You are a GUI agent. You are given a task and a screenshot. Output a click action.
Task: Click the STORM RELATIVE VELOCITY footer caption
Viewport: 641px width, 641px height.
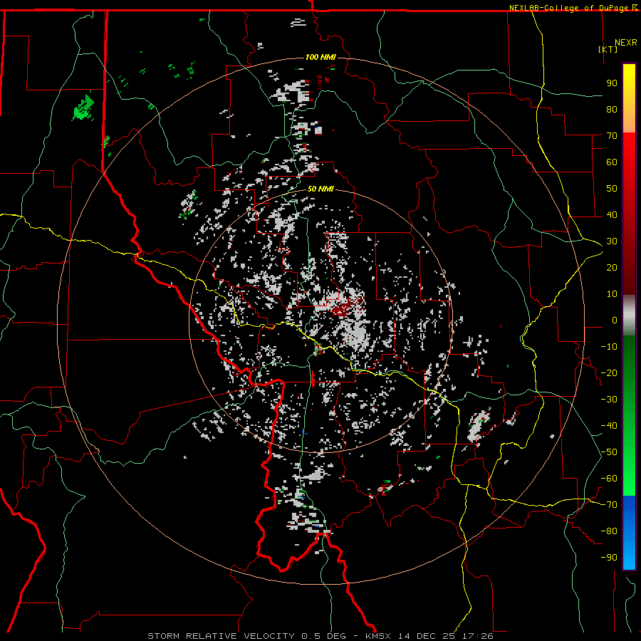320,636
